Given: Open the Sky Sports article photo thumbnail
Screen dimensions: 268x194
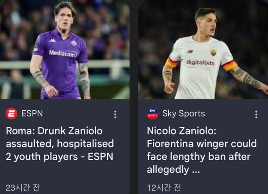Looking at the screenshot, I should 203,49.
